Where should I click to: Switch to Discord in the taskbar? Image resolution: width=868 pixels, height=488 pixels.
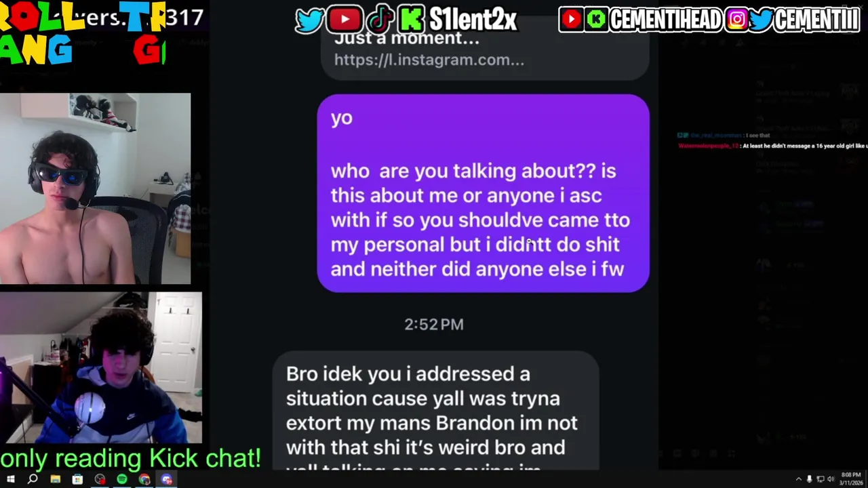[167, 479]
